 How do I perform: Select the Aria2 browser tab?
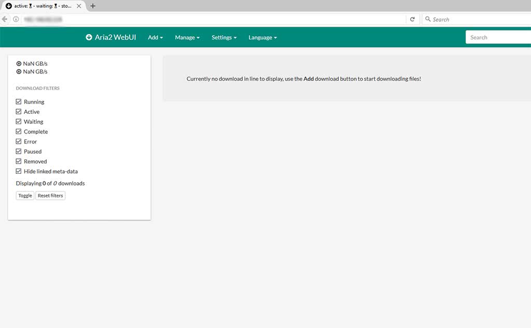(x=43, y=6)
